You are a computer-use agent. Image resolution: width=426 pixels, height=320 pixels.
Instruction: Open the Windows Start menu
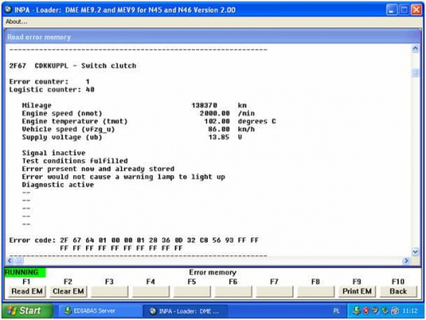tap(27, 311)
